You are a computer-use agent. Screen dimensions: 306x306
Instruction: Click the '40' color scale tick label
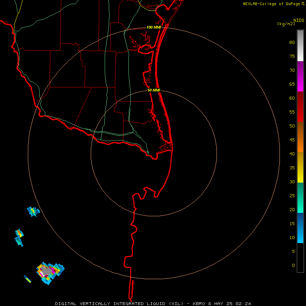pyautogui.click(x=292, y=154)
